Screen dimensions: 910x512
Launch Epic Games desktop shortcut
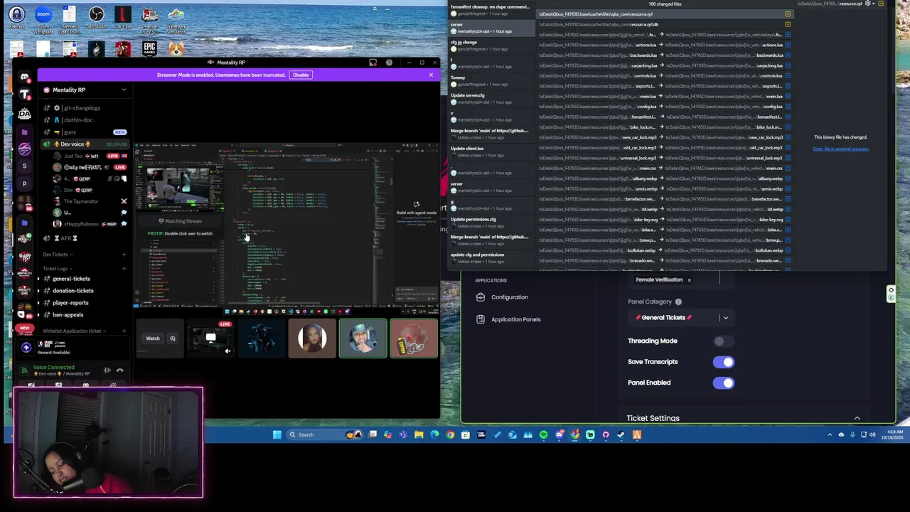[149, 48]
